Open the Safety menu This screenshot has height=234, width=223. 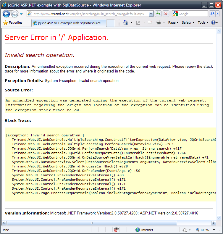click(x=188, y=22)
